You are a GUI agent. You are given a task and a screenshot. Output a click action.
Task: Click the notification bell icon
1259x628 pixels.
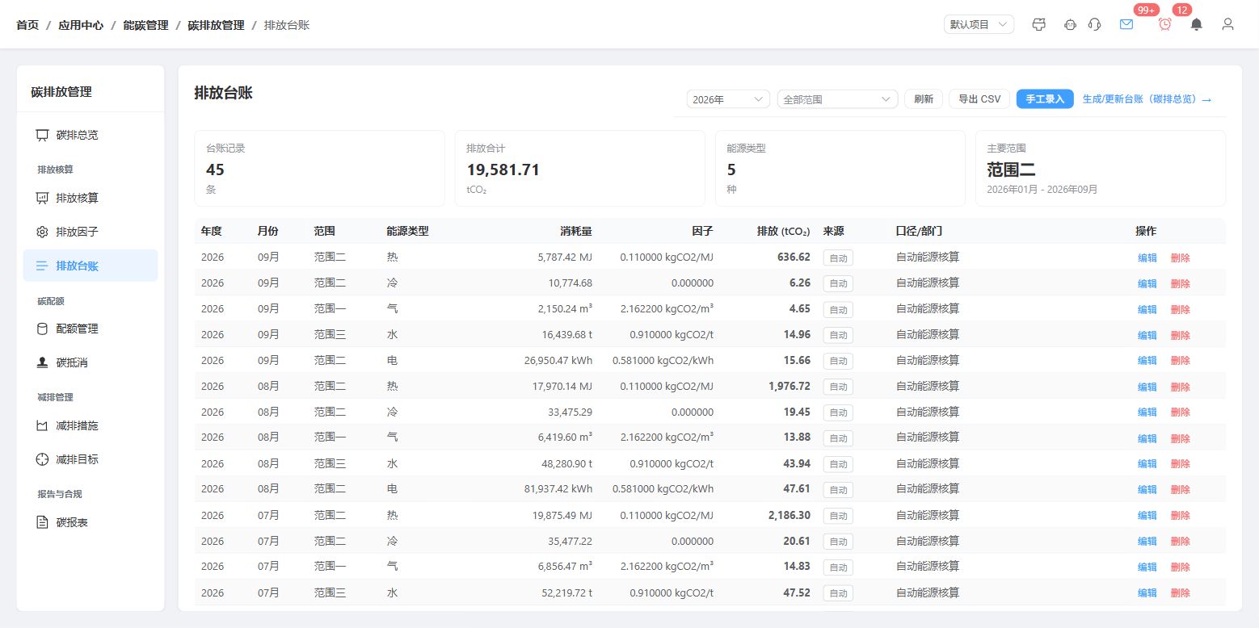click(x=1197, y=24)
